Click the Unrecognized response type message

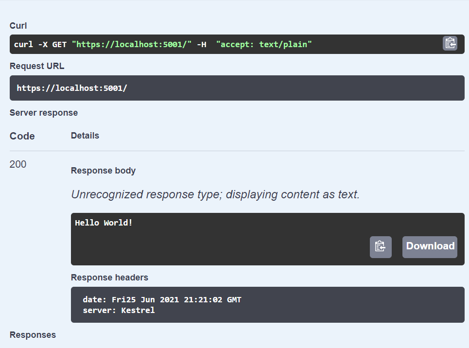[x=215, y=195]
